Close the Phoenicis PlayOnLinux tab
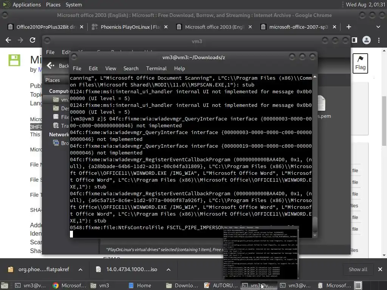387x290 pixels. click(x=166, y=27)
